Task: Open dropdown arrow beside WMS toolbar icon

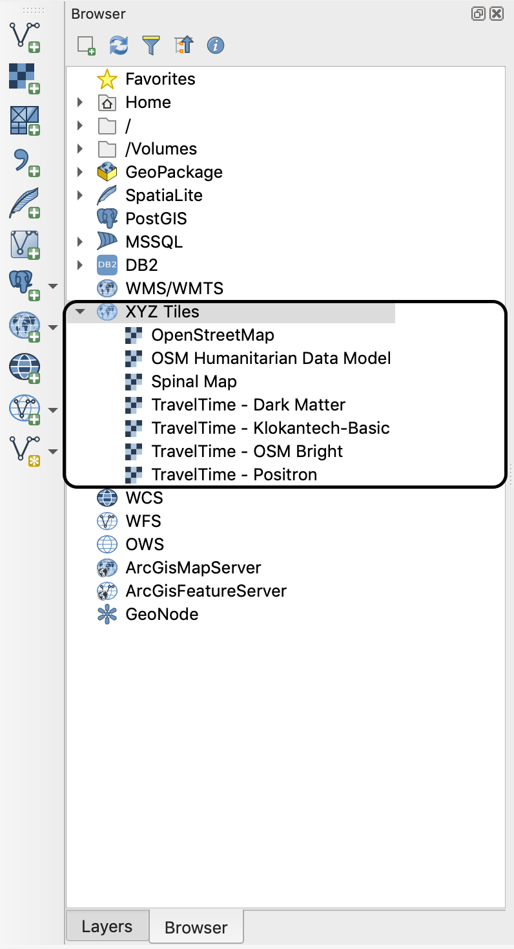Action: pyautogui.click(x=53, y=327)
